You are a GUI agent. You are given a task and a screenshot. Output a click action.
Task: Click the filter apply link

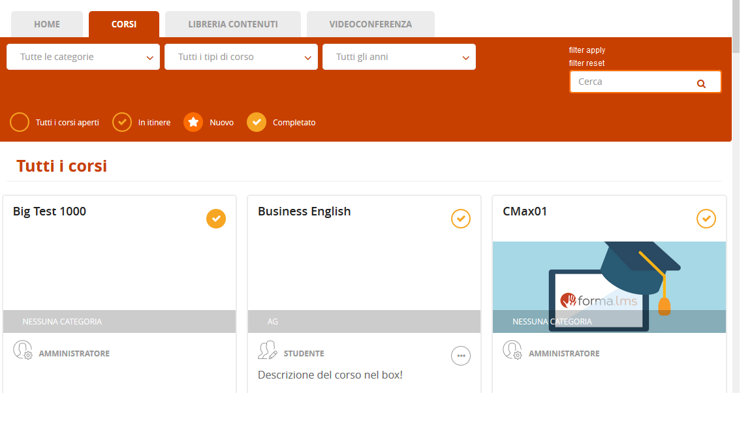pyautogui.click(x=587, y=50)
